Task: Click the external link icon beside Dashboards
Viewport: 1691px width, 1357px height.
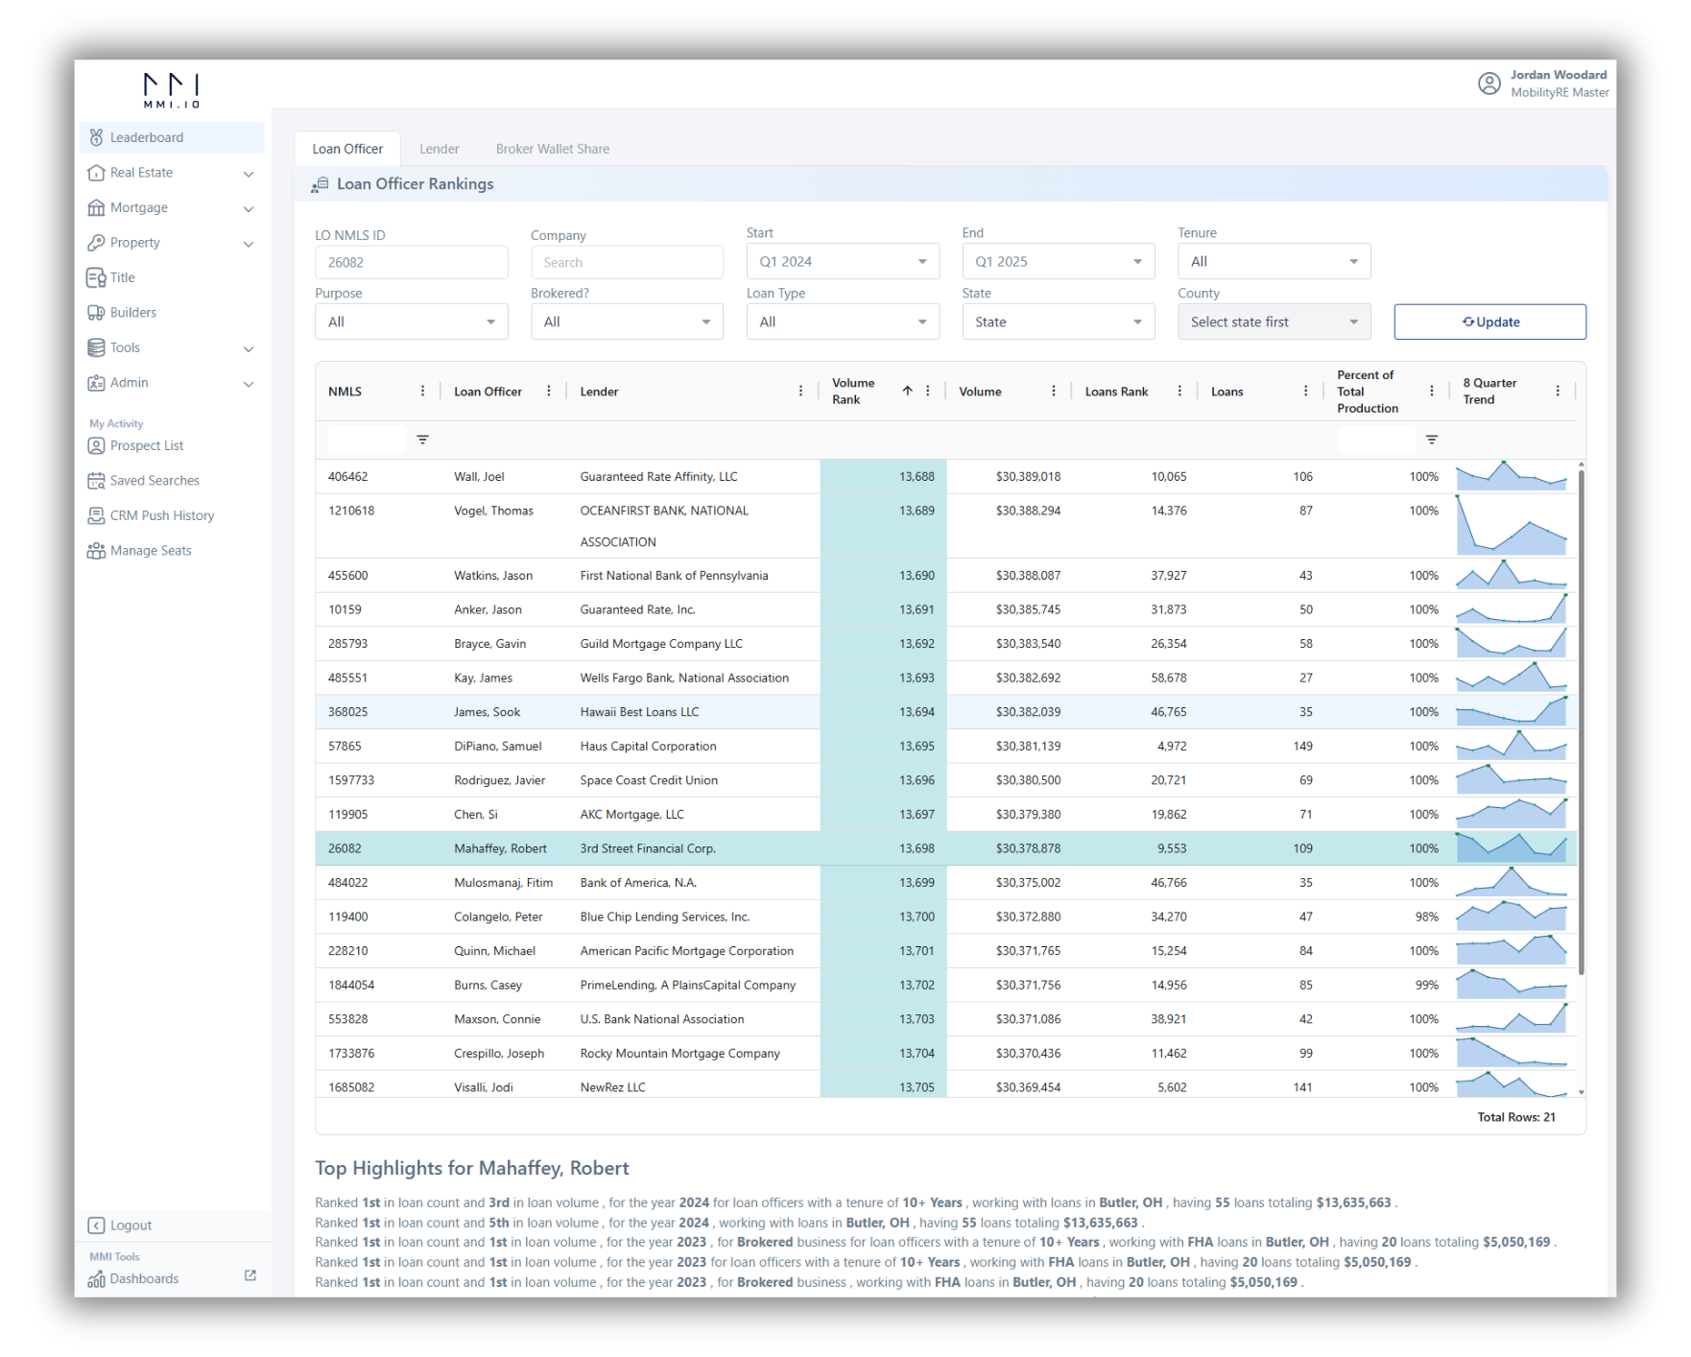Action: pyautogui.click(x=250, y=1275)
